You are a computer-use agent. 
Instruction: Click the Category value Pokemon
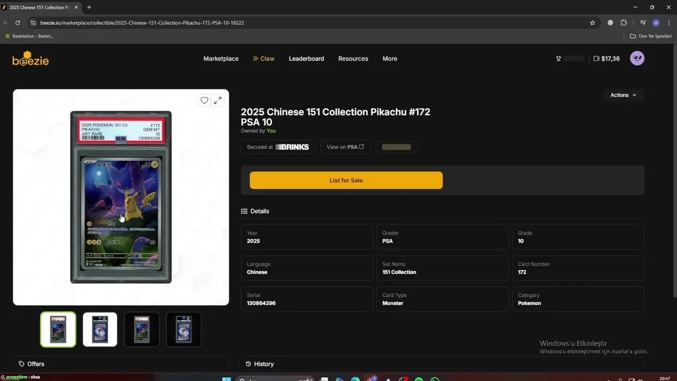coord(529,303)
